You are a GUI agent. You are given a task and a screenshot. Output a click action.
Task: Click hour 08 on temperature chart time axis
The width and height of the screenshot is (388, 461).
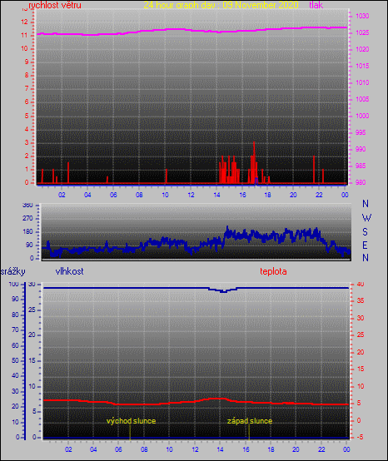(144, 449)
